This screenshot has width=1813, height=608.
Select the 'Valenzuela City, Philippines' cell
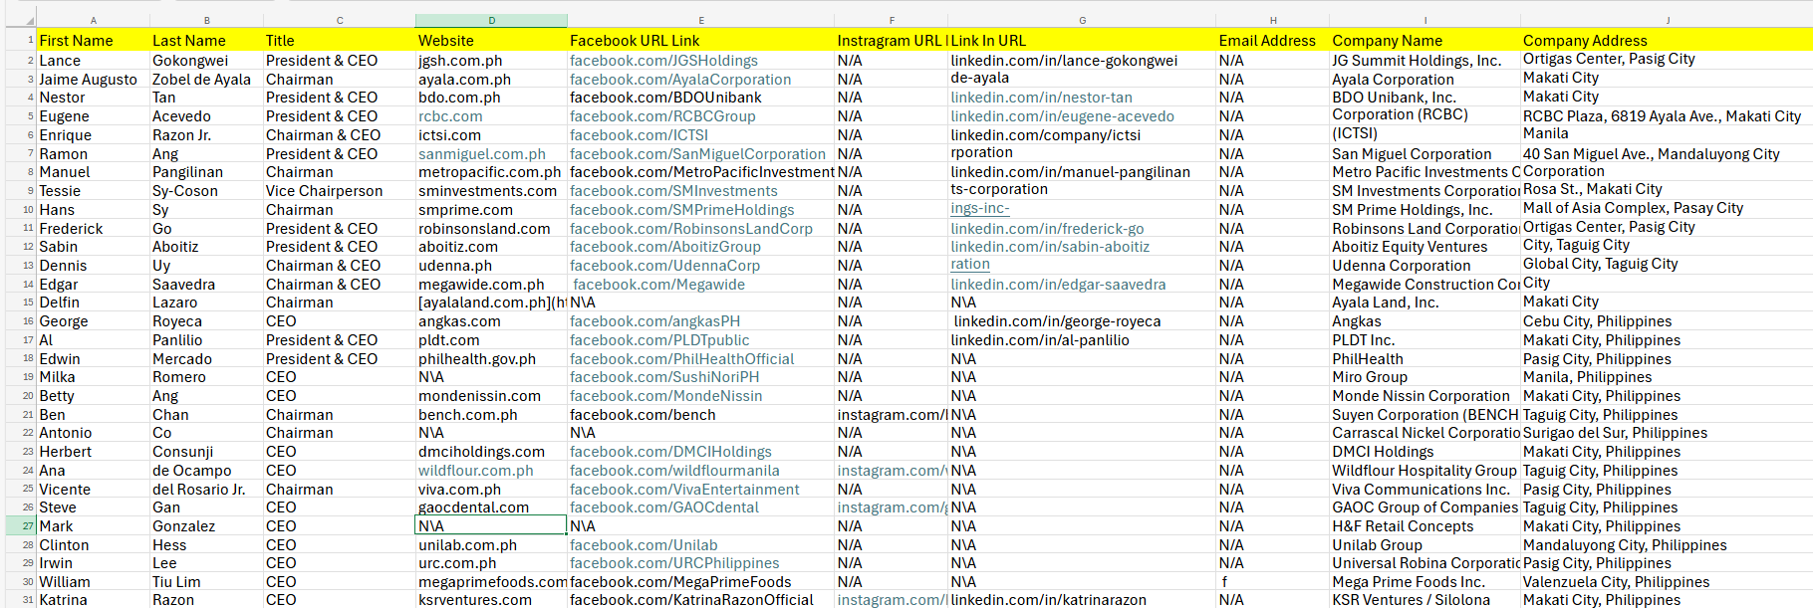(x=1667, y=582)
